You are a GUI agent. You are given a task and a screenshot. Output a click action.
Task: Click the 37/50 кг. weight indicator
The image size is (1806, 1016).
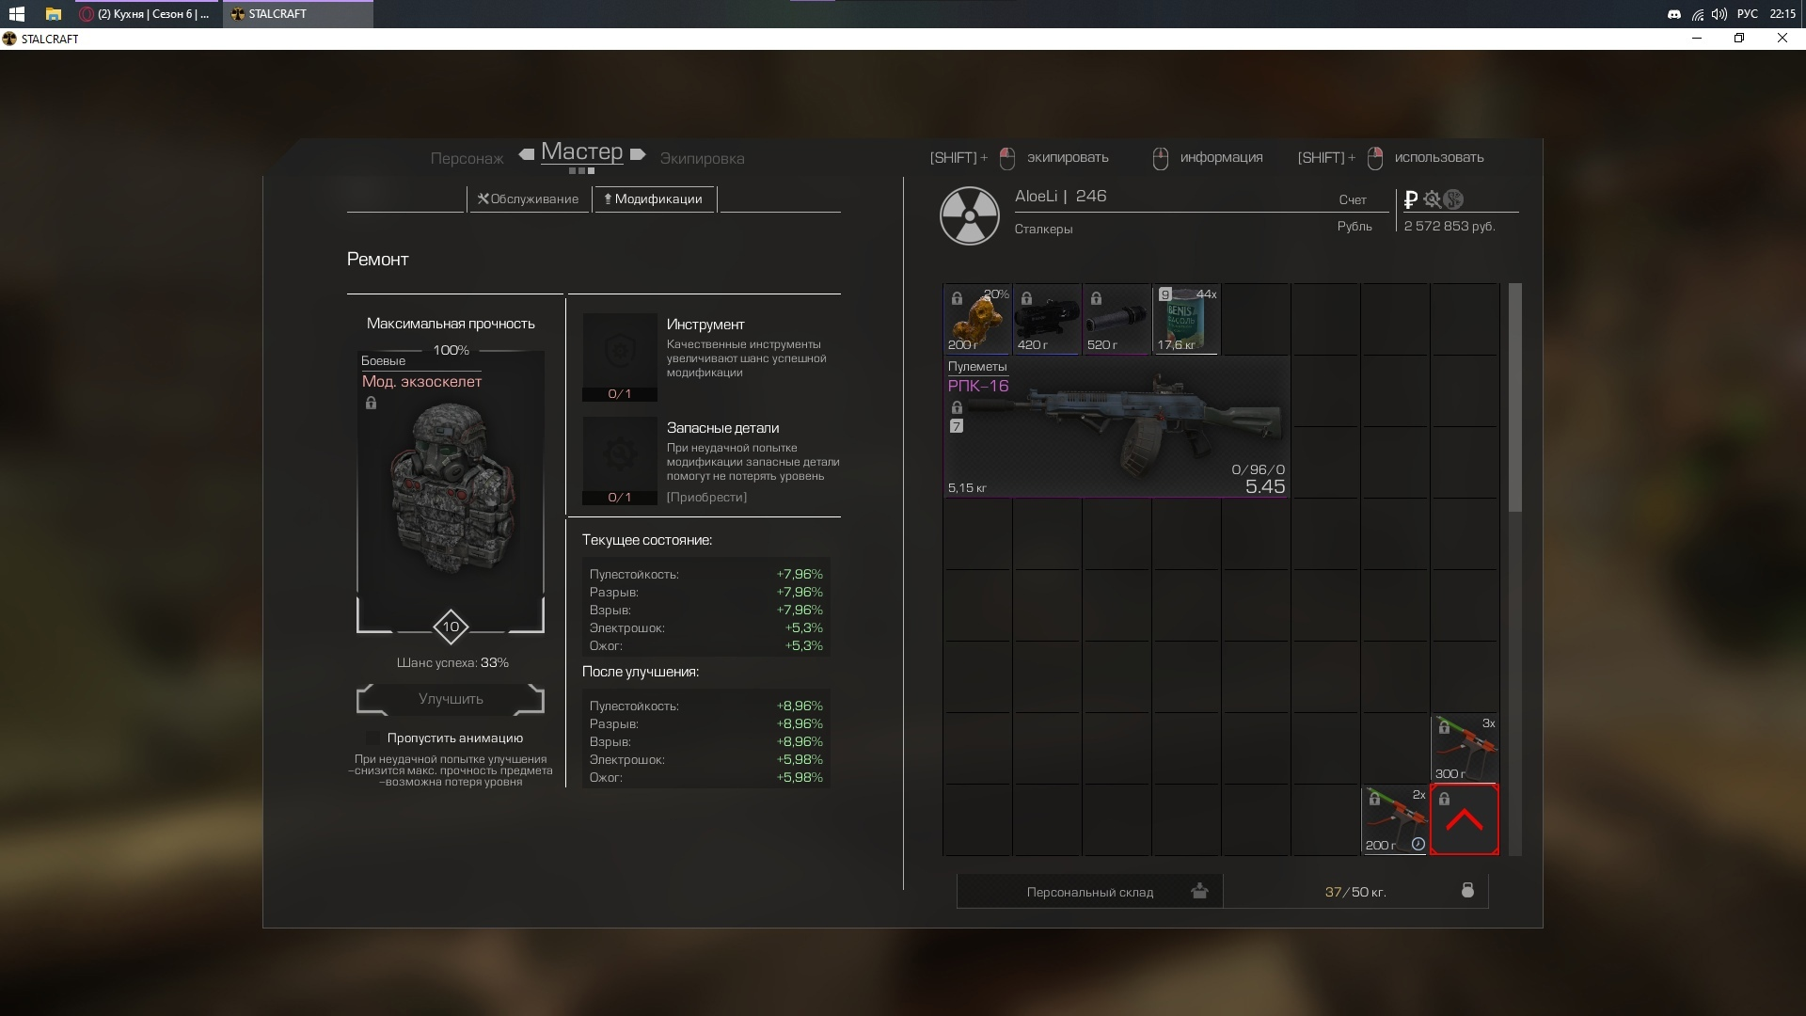pos(1354,892)
